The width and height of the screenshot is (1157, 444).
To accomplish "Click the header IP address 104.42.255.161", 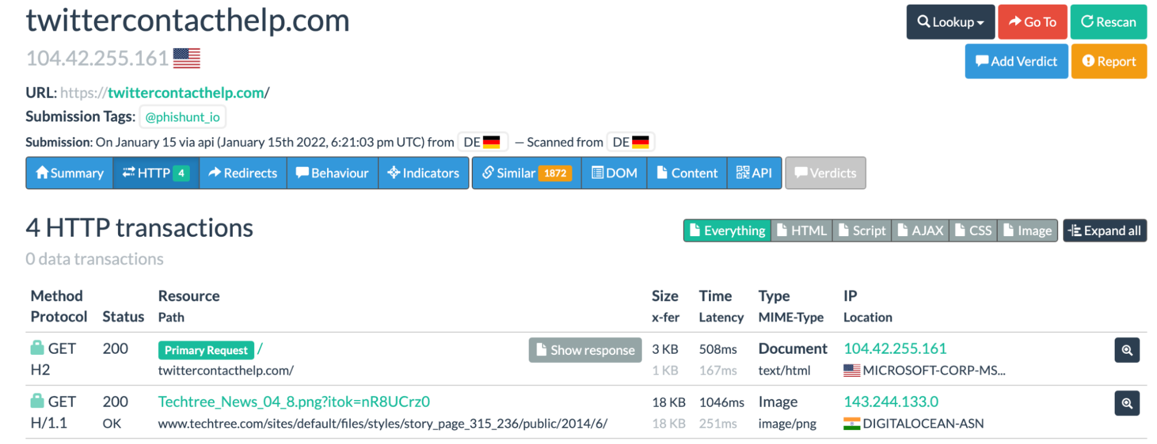I will click(97, 58).
